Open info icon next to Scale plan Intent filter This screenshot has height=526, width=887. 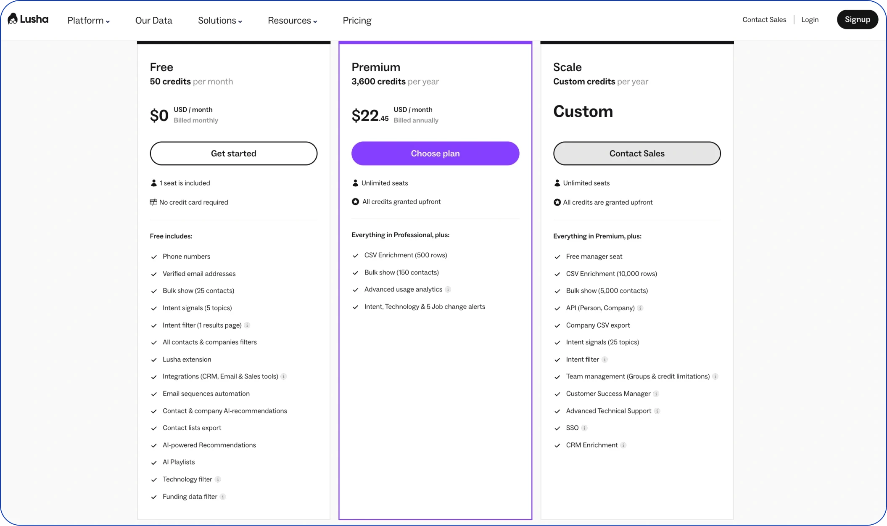[x=605, y=359]
